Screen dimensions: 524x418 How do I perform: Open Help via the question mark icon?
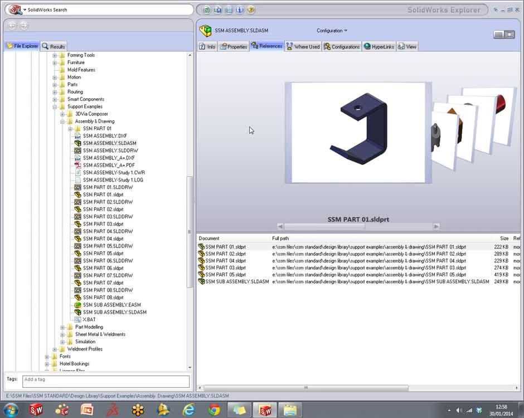coord(250,9)
